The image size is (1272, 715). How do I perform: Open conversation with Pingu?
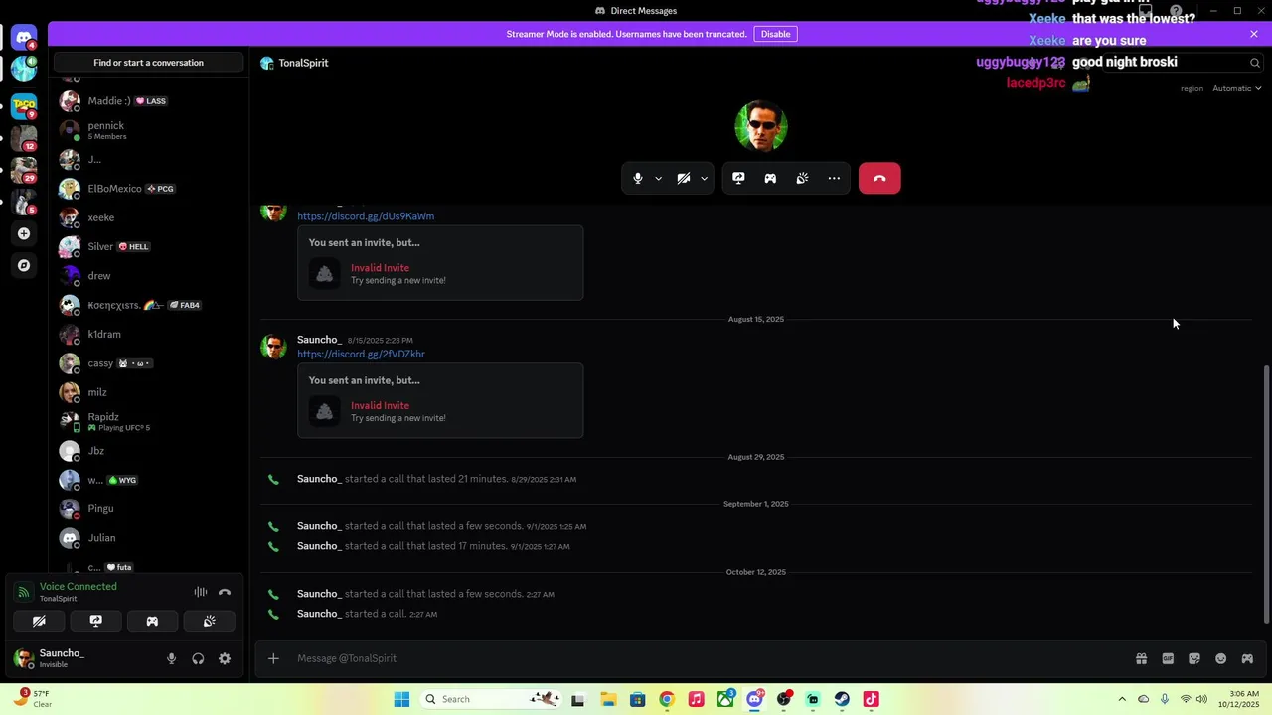pos(149,508)
